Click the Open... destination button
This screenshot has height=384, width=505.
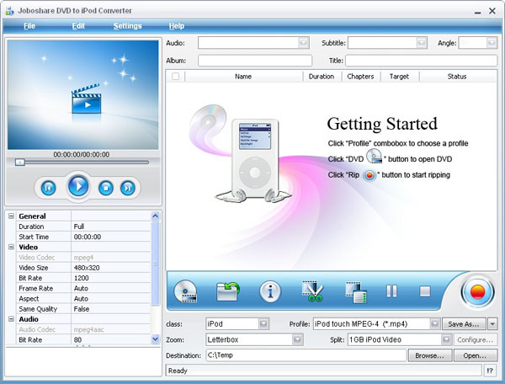click(475, 355)
